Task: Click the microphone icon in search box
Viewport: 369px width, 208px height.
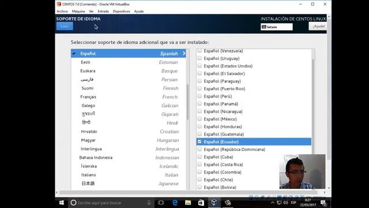Action: click(149, 203)
